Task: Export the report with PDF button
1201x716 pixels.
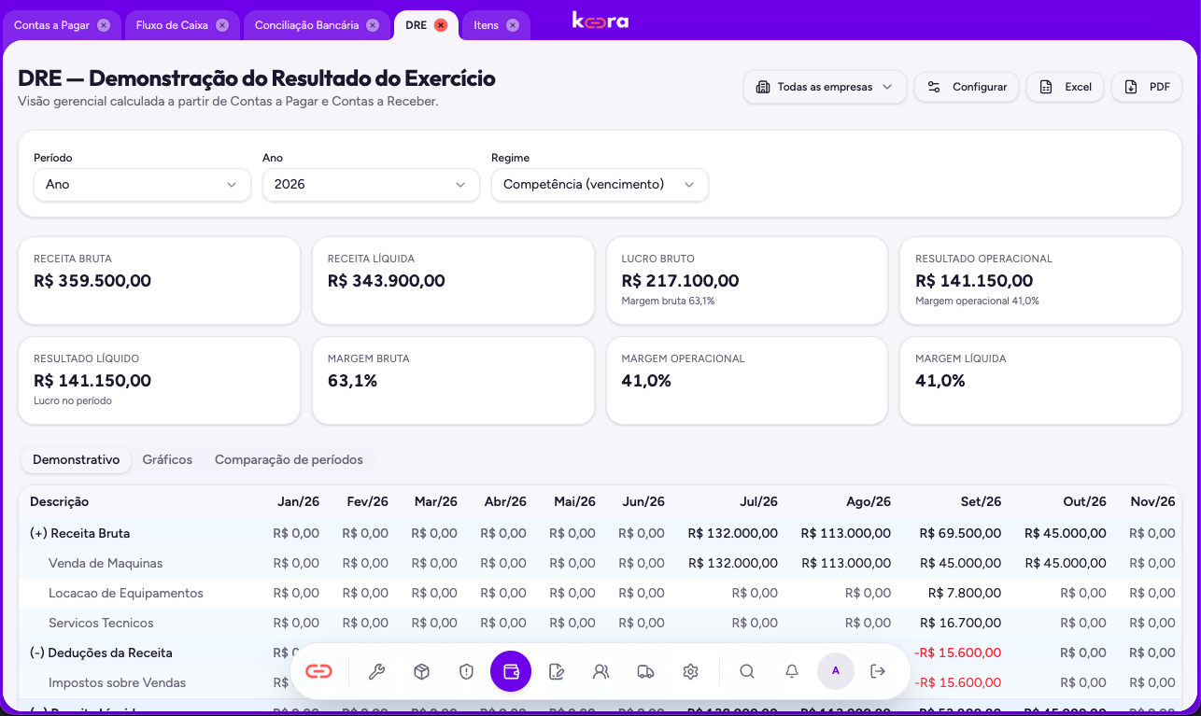Action: [x=1147, y=87]
